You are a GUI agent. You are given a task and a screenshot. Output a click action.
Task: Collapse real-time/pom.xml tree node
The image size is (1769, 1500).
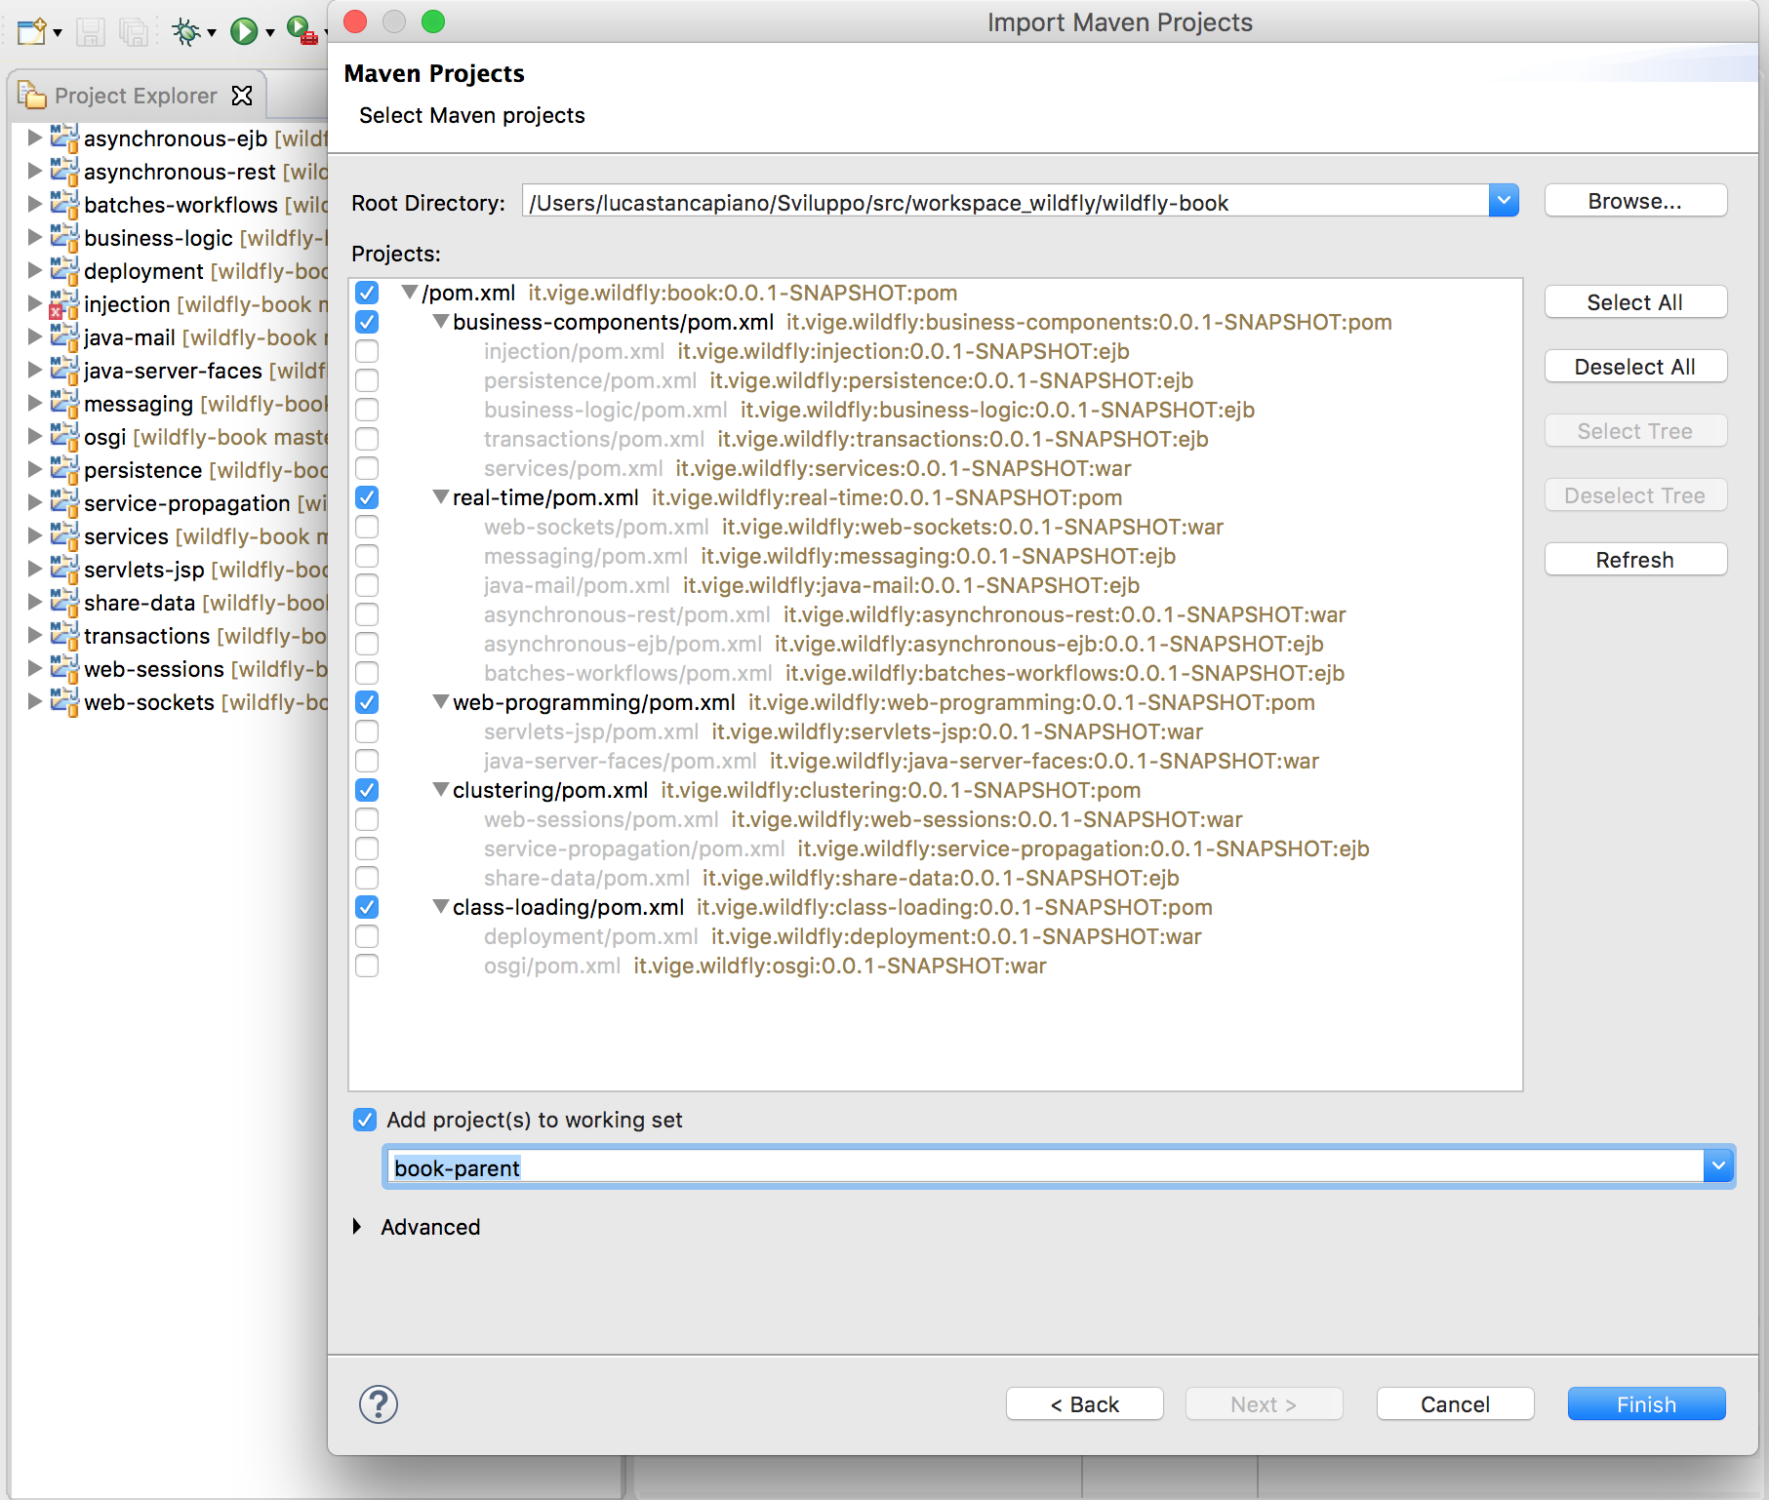pos(441,496)
